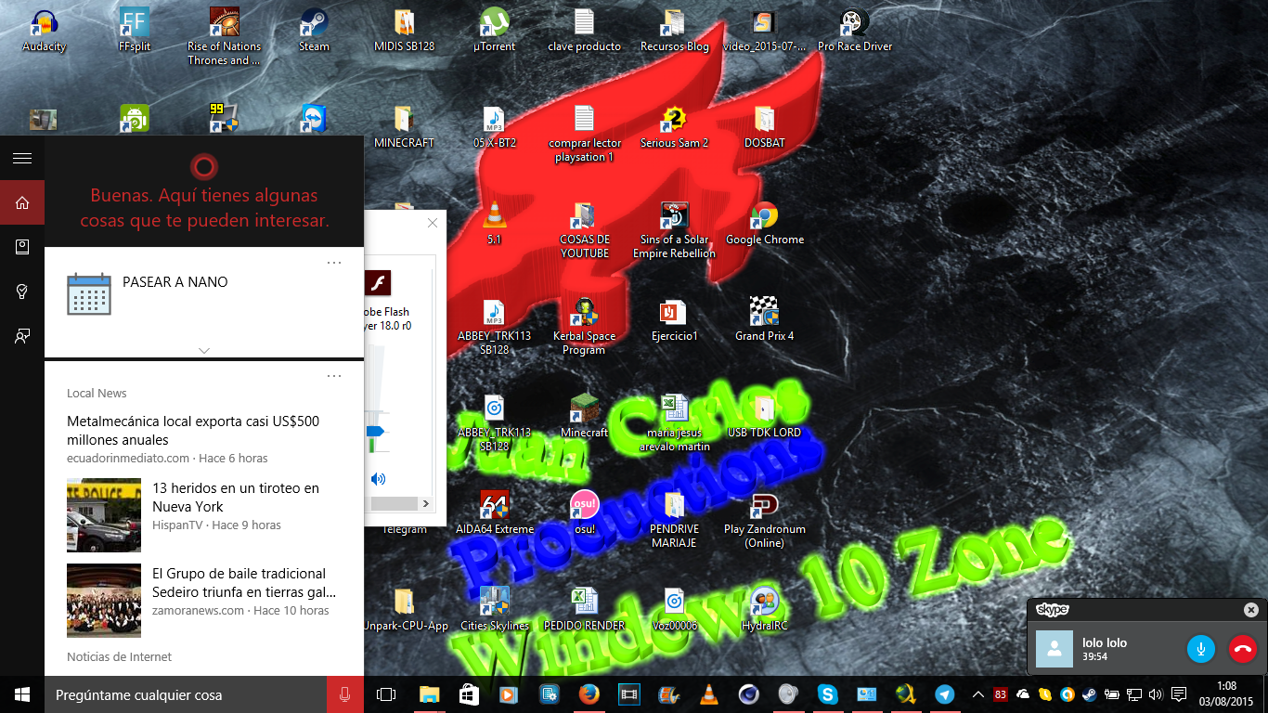
Task: Open Cortana Reminders lightbulb icon
Action: pyautogui.click(x=22, y=292)
